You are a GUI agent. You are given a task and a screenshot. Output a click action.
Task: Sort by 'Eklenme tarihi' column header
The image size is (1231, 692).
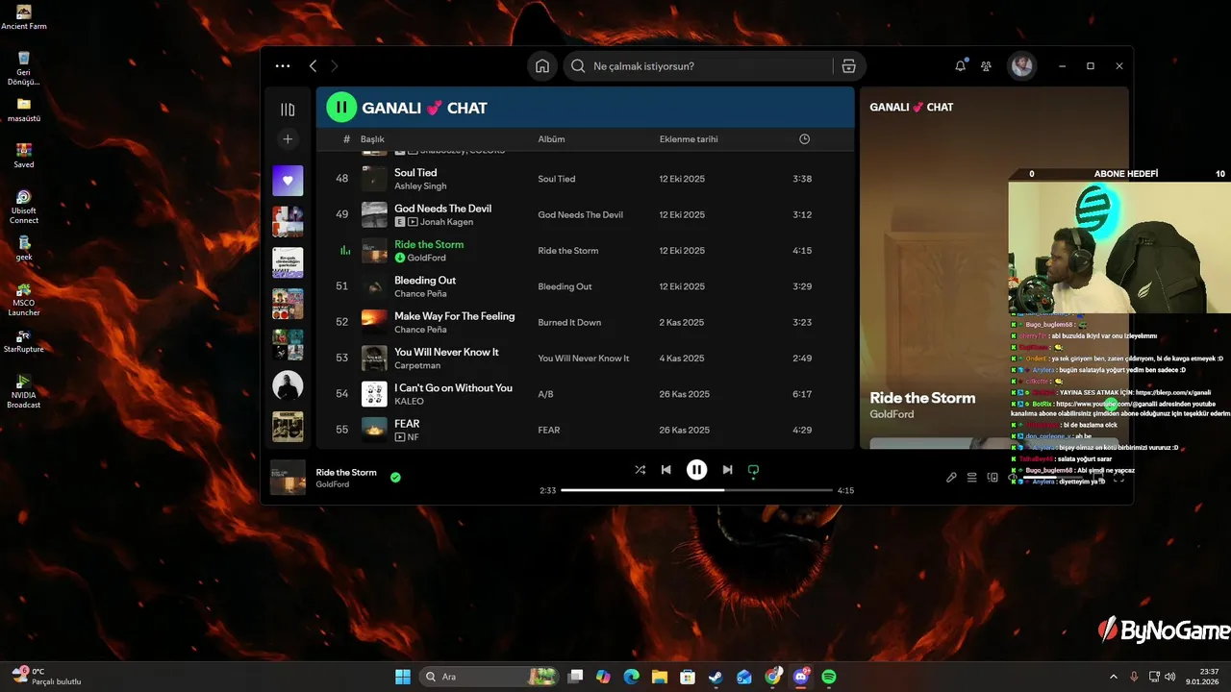[x=689, y=139]
